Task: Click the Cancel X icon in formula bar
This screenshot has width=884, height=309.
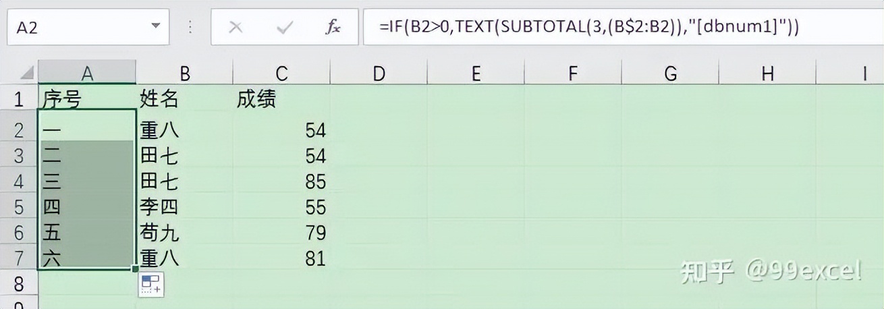Action: point(236,28)
